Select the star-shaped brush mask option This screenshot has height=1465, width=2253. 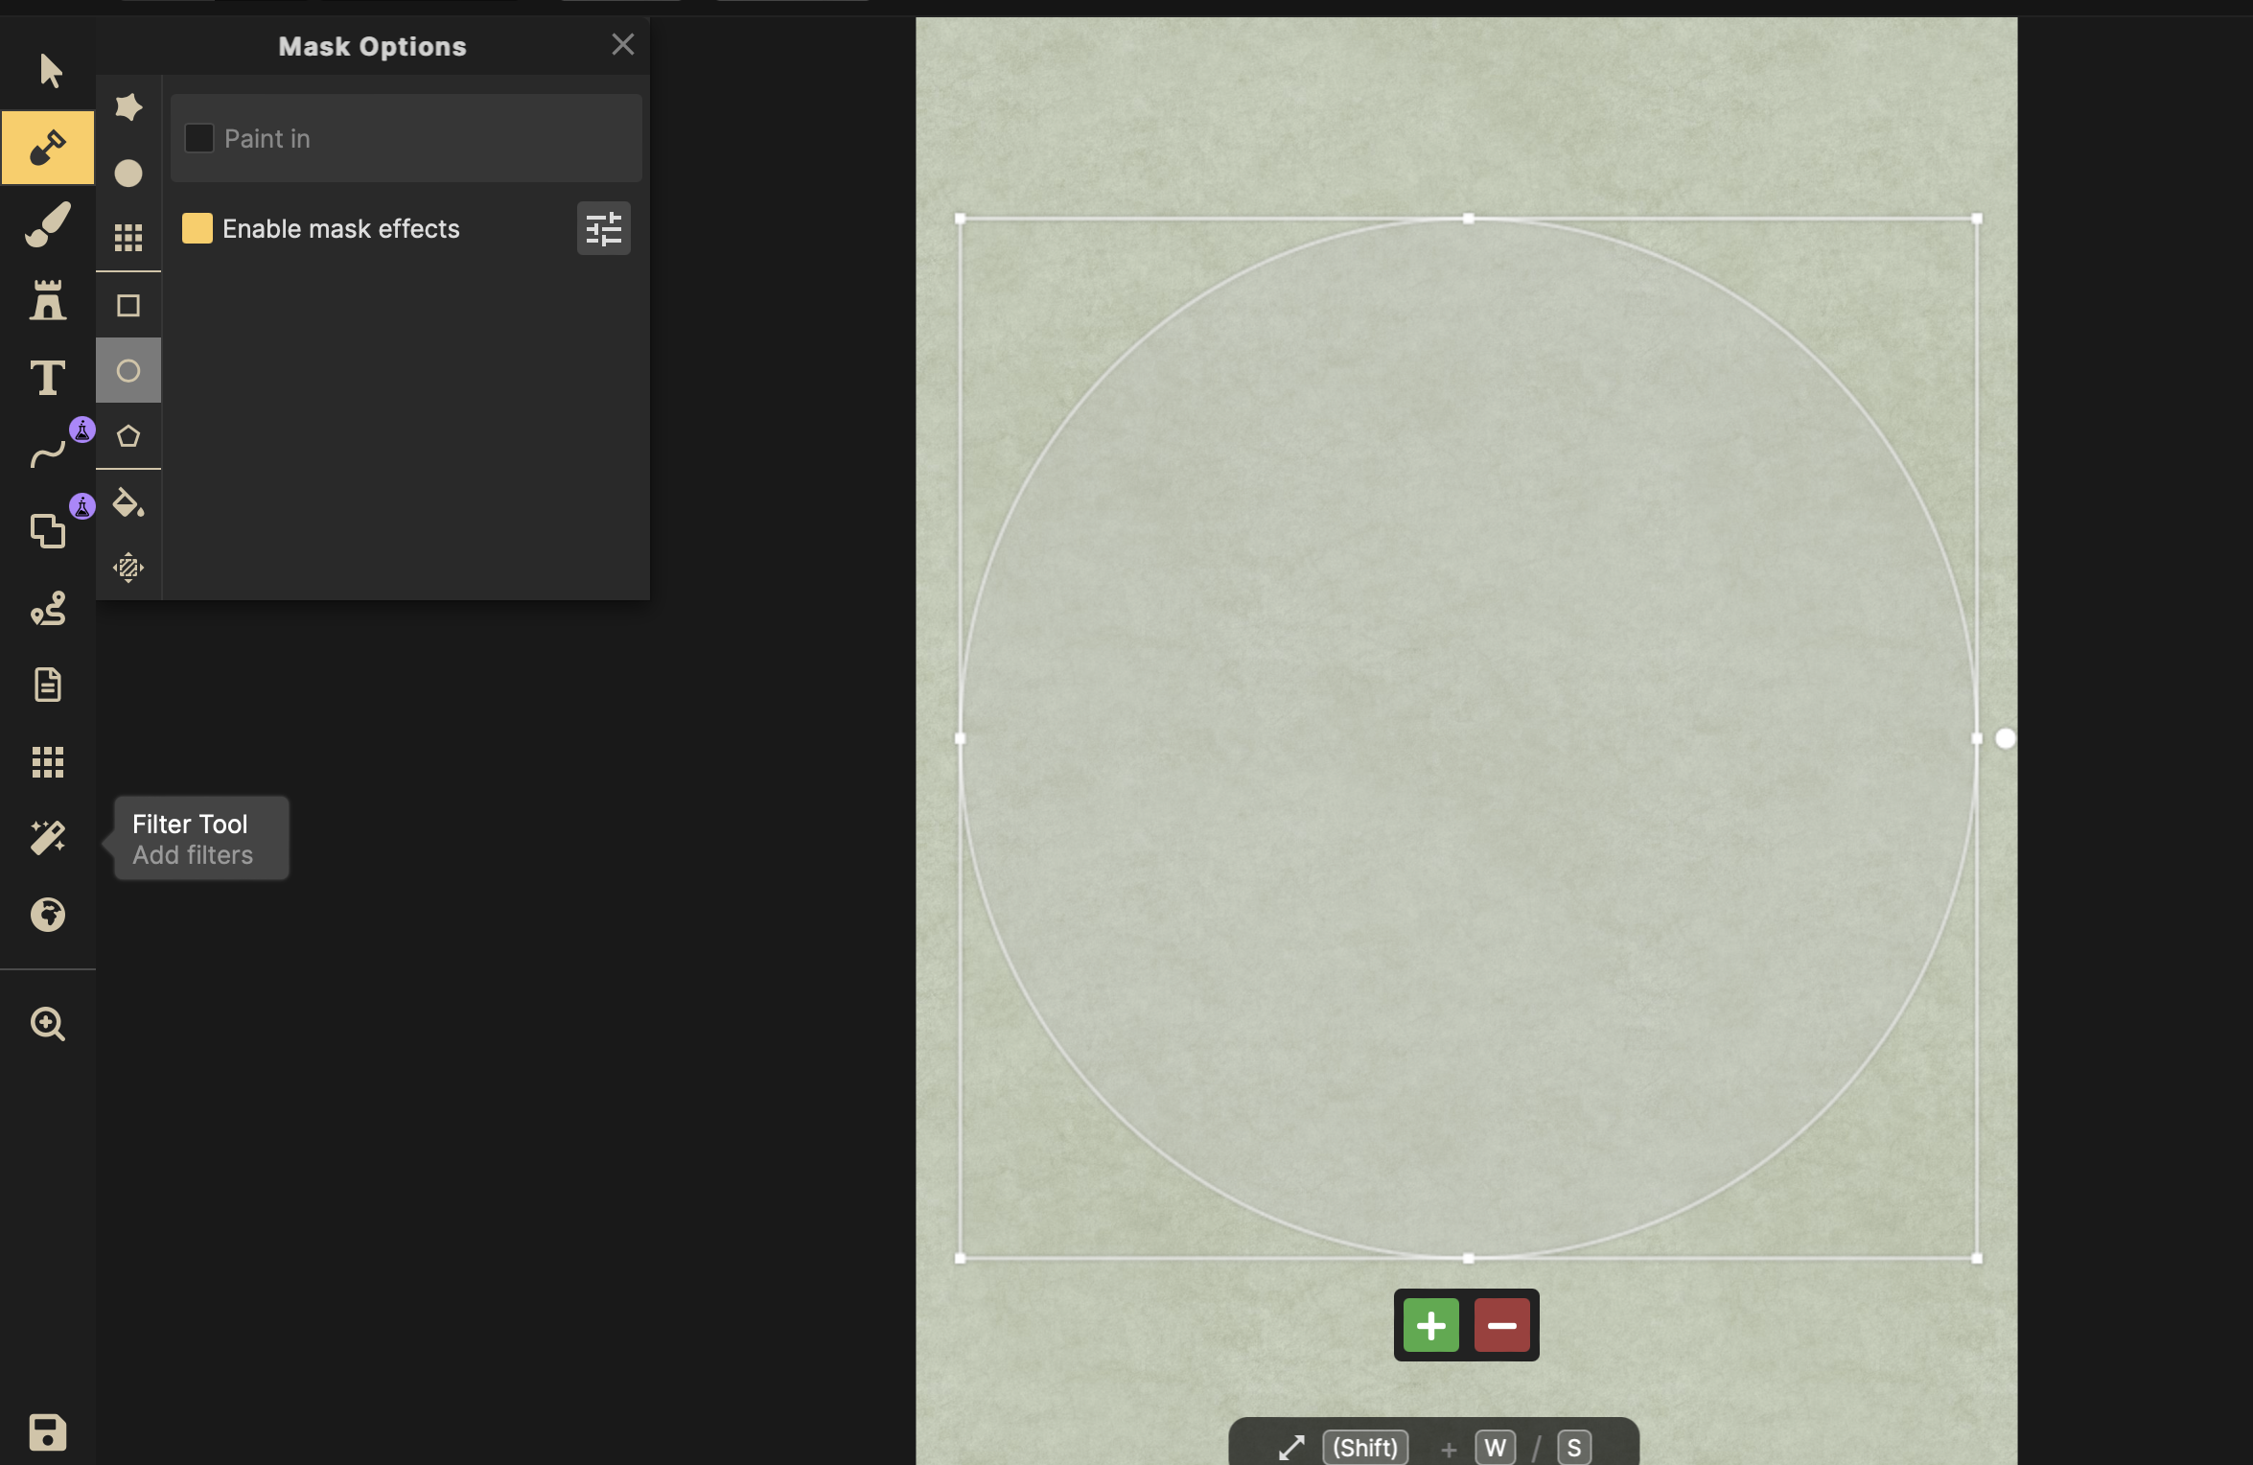[128, 106]
